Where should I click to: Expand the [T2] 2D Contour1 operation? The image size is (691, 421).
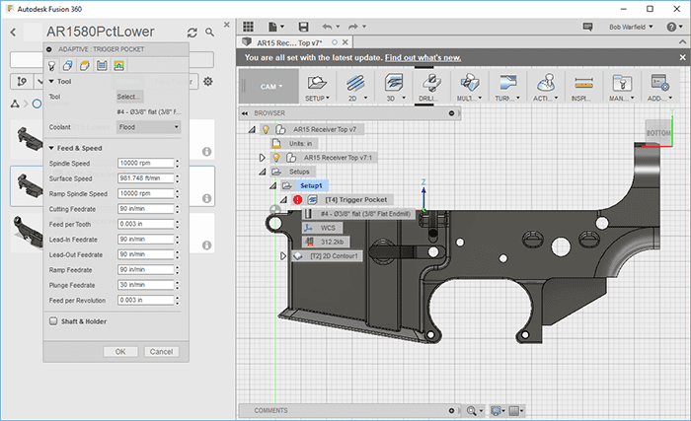tap(283, 256)
